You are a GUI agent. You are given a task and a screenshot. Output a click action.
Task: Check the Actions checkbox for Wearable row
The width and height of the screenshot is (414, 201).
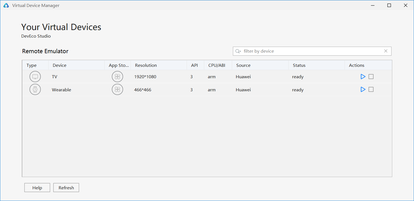pos(371,89)
